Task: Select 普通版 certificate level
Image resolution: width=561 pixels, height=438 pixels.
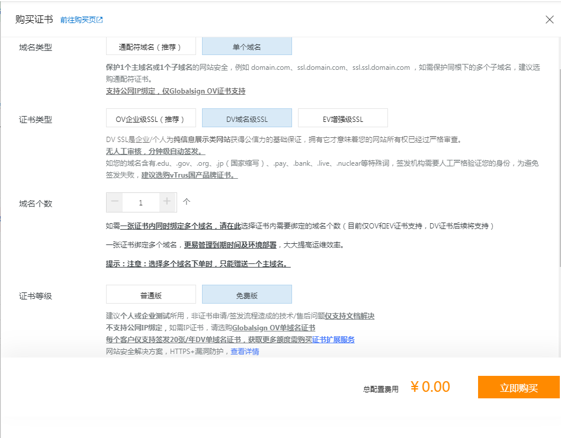Action: point(150,295)
